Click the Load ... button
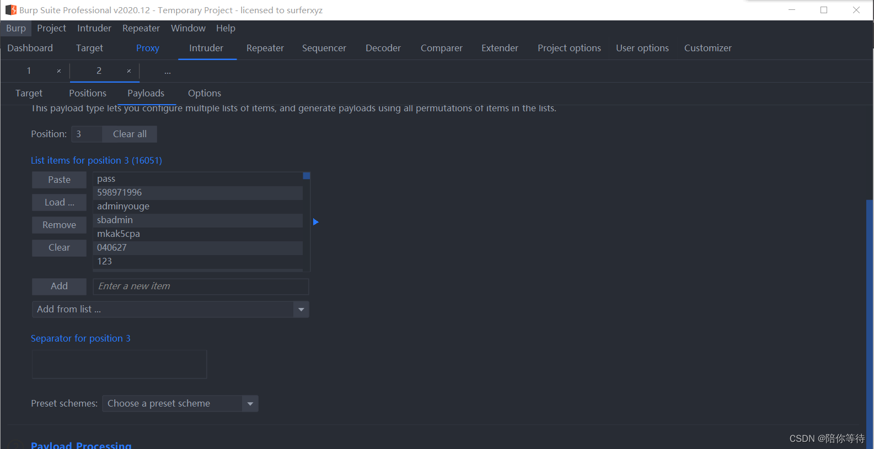874x449 pixels. click(59, 202)
